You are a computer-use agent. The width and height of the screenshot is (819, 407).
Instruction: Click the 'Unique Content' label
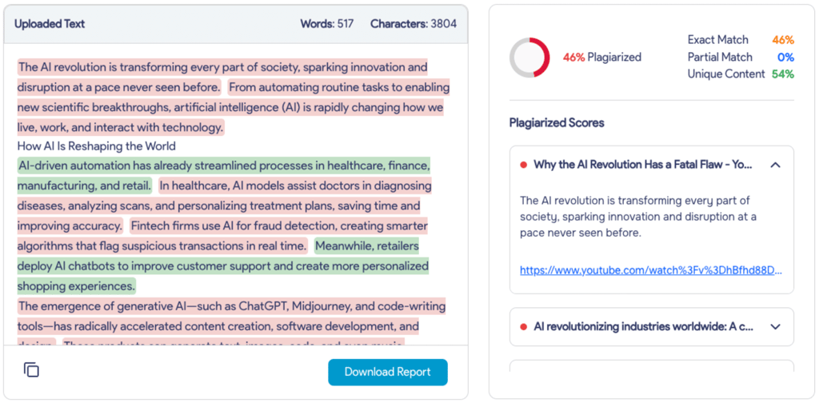[x=726, y=74]
